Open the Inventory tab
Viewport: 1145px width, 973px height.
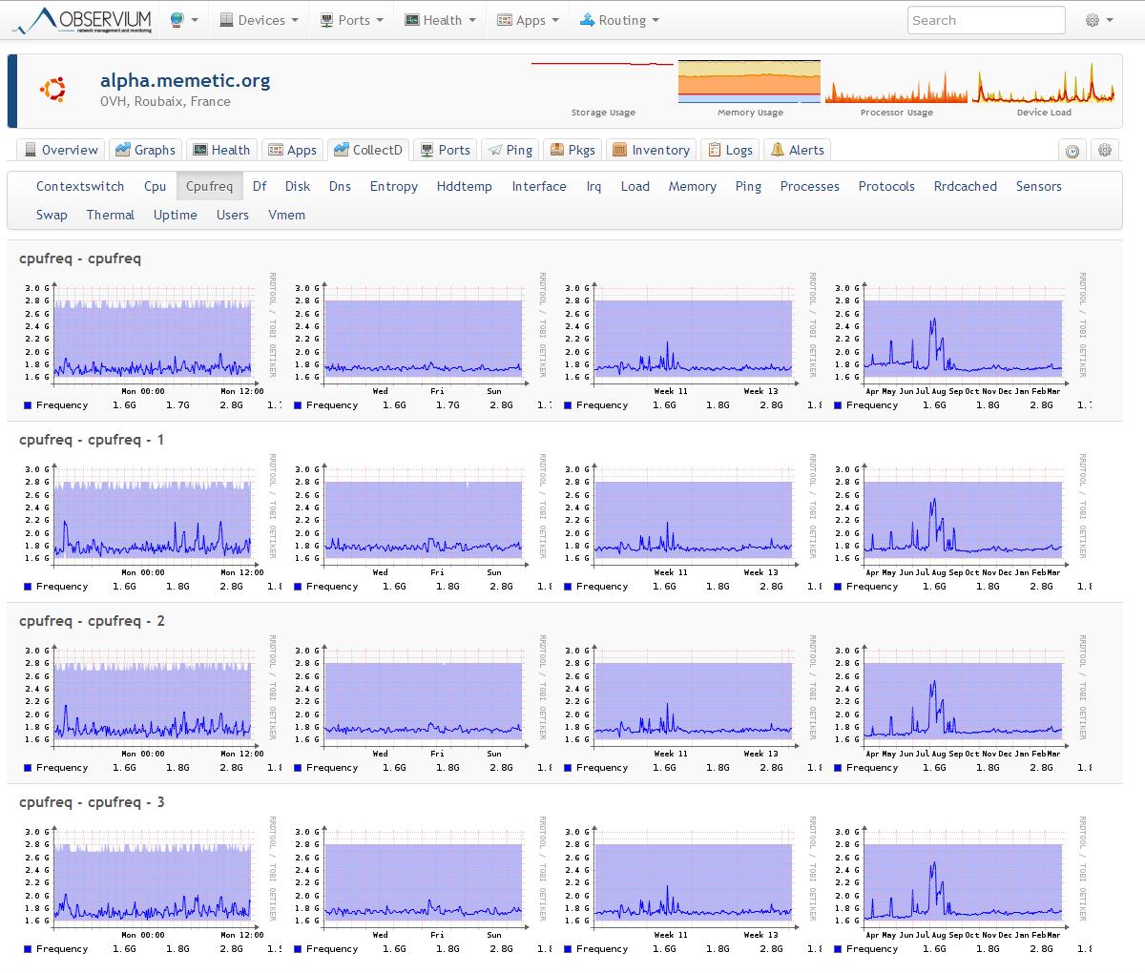651,150
